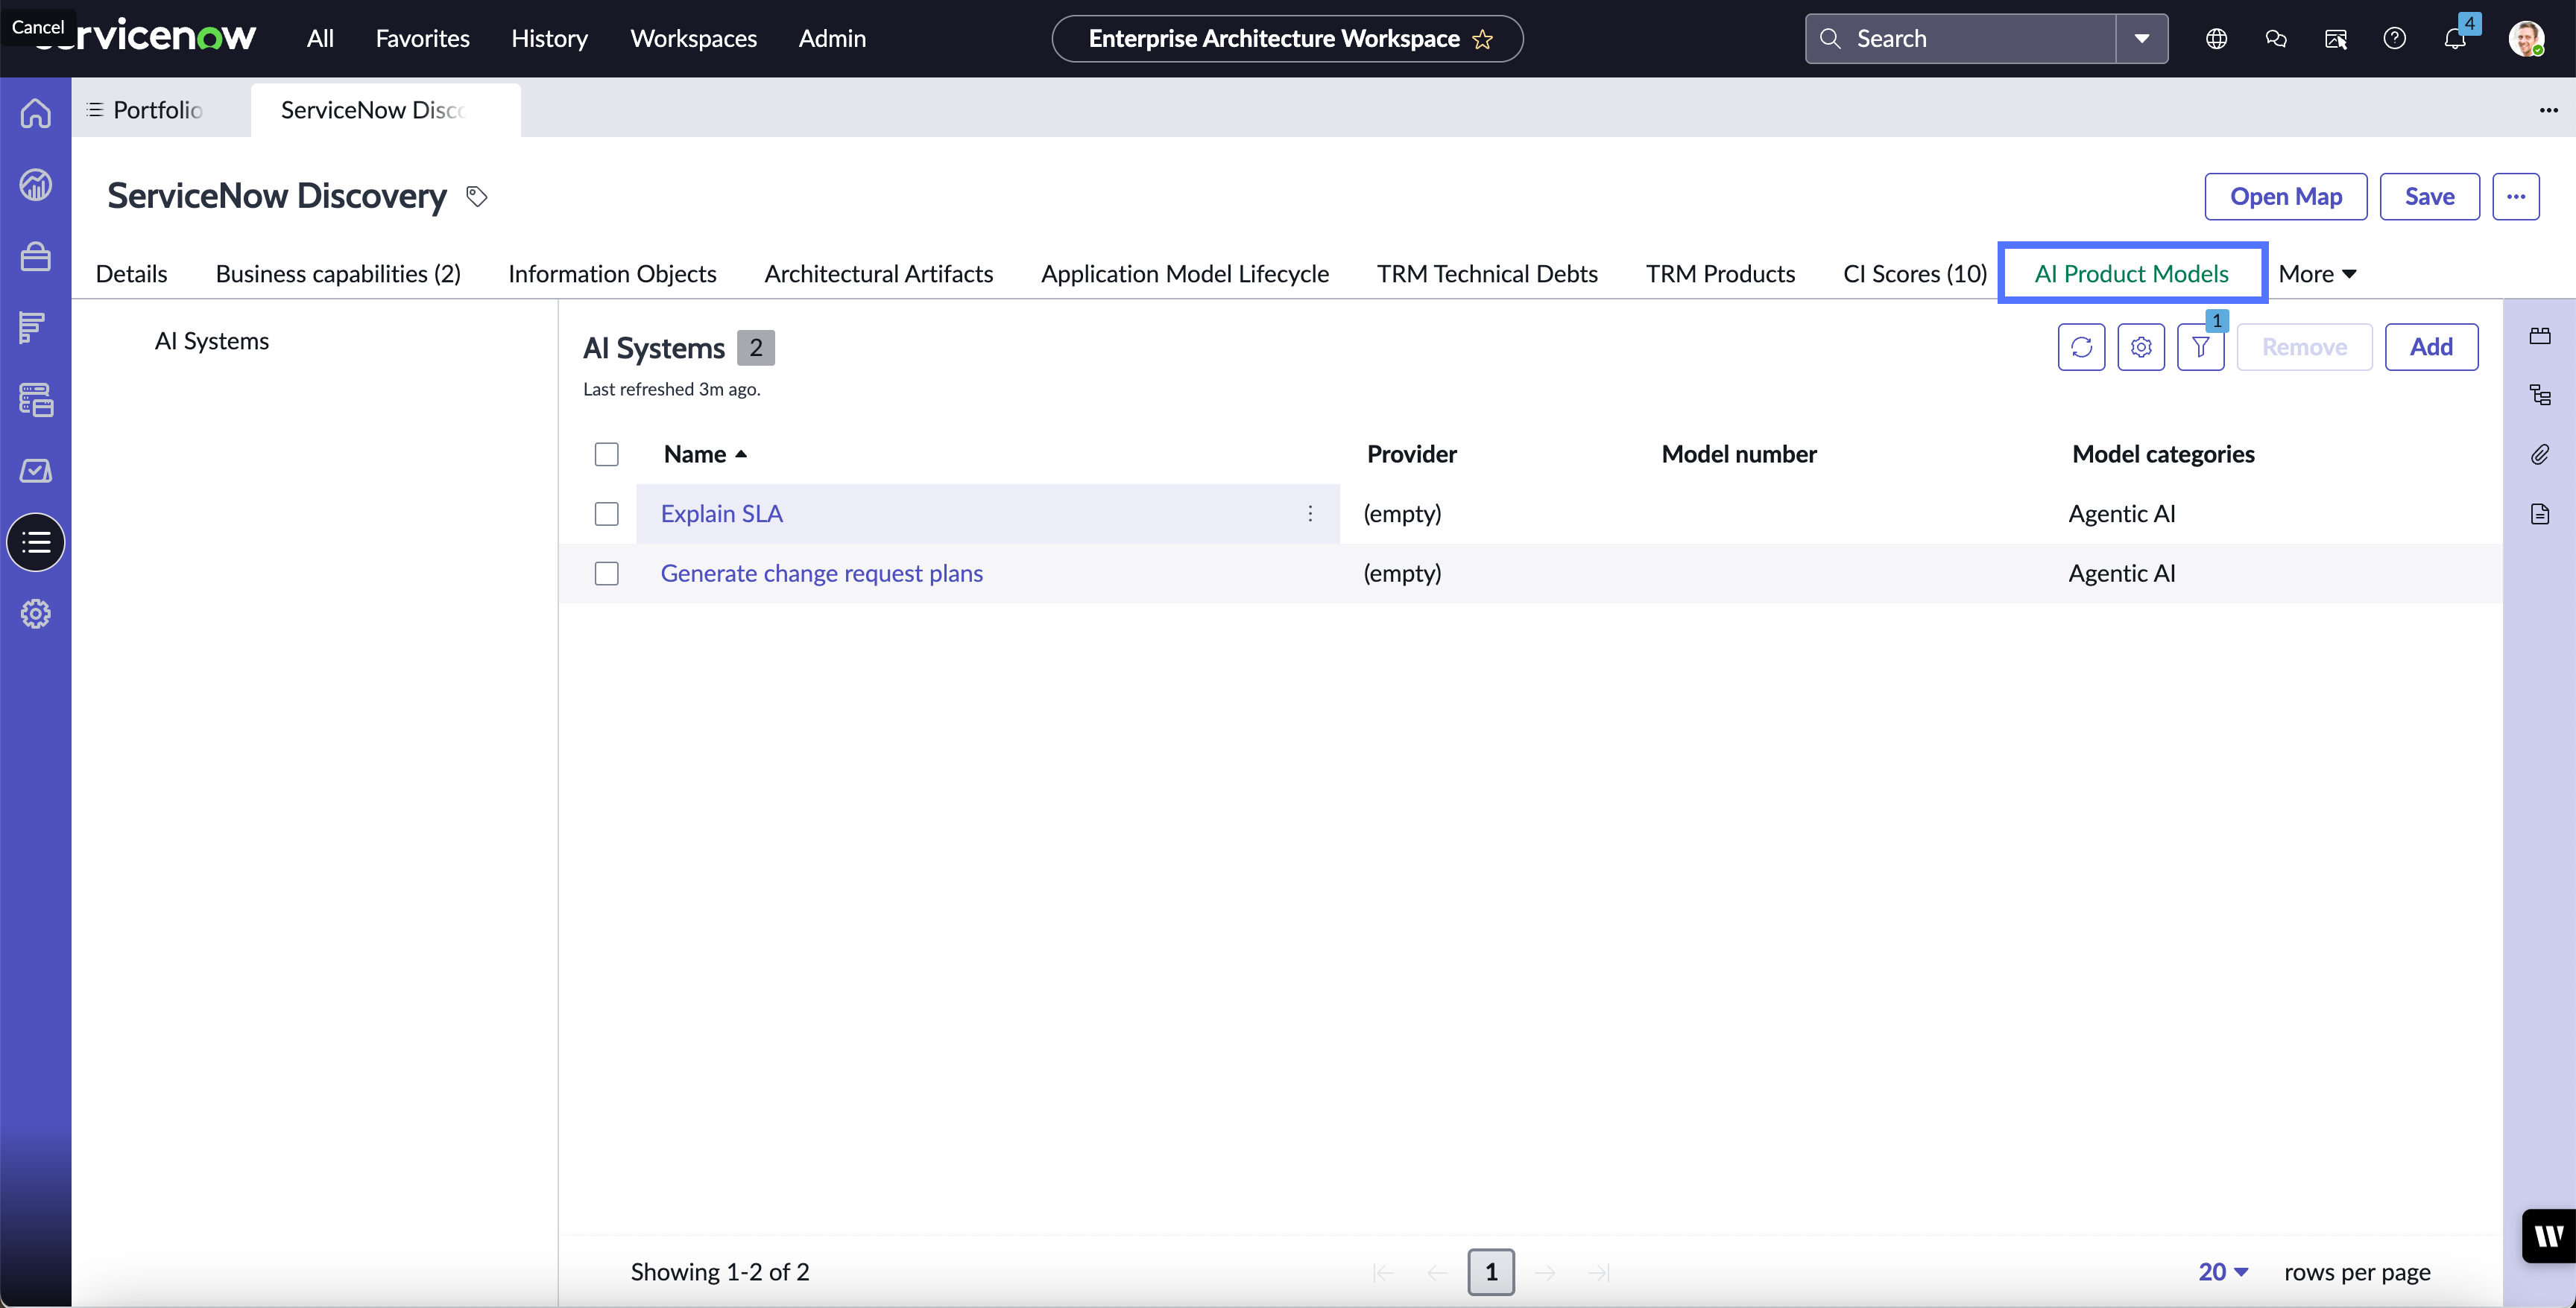The width and height of the screenshot is (2576, 1308).
Task: Click the Save button
Action: click(2429, 197)
